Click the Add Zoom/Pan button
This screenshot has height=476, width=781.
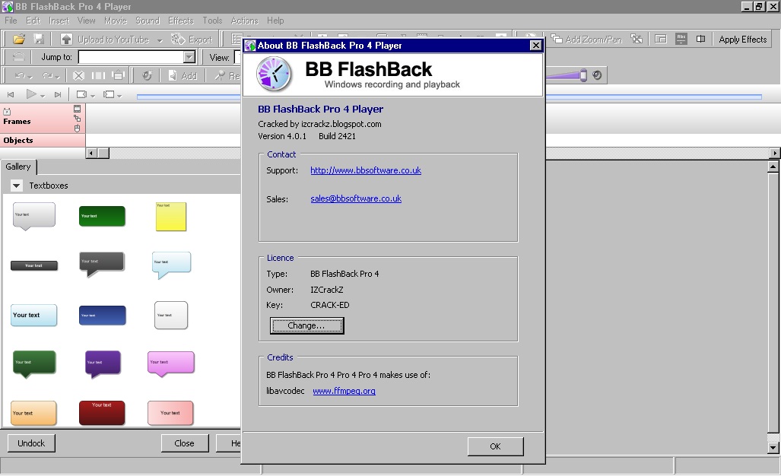tap(586, 39)
